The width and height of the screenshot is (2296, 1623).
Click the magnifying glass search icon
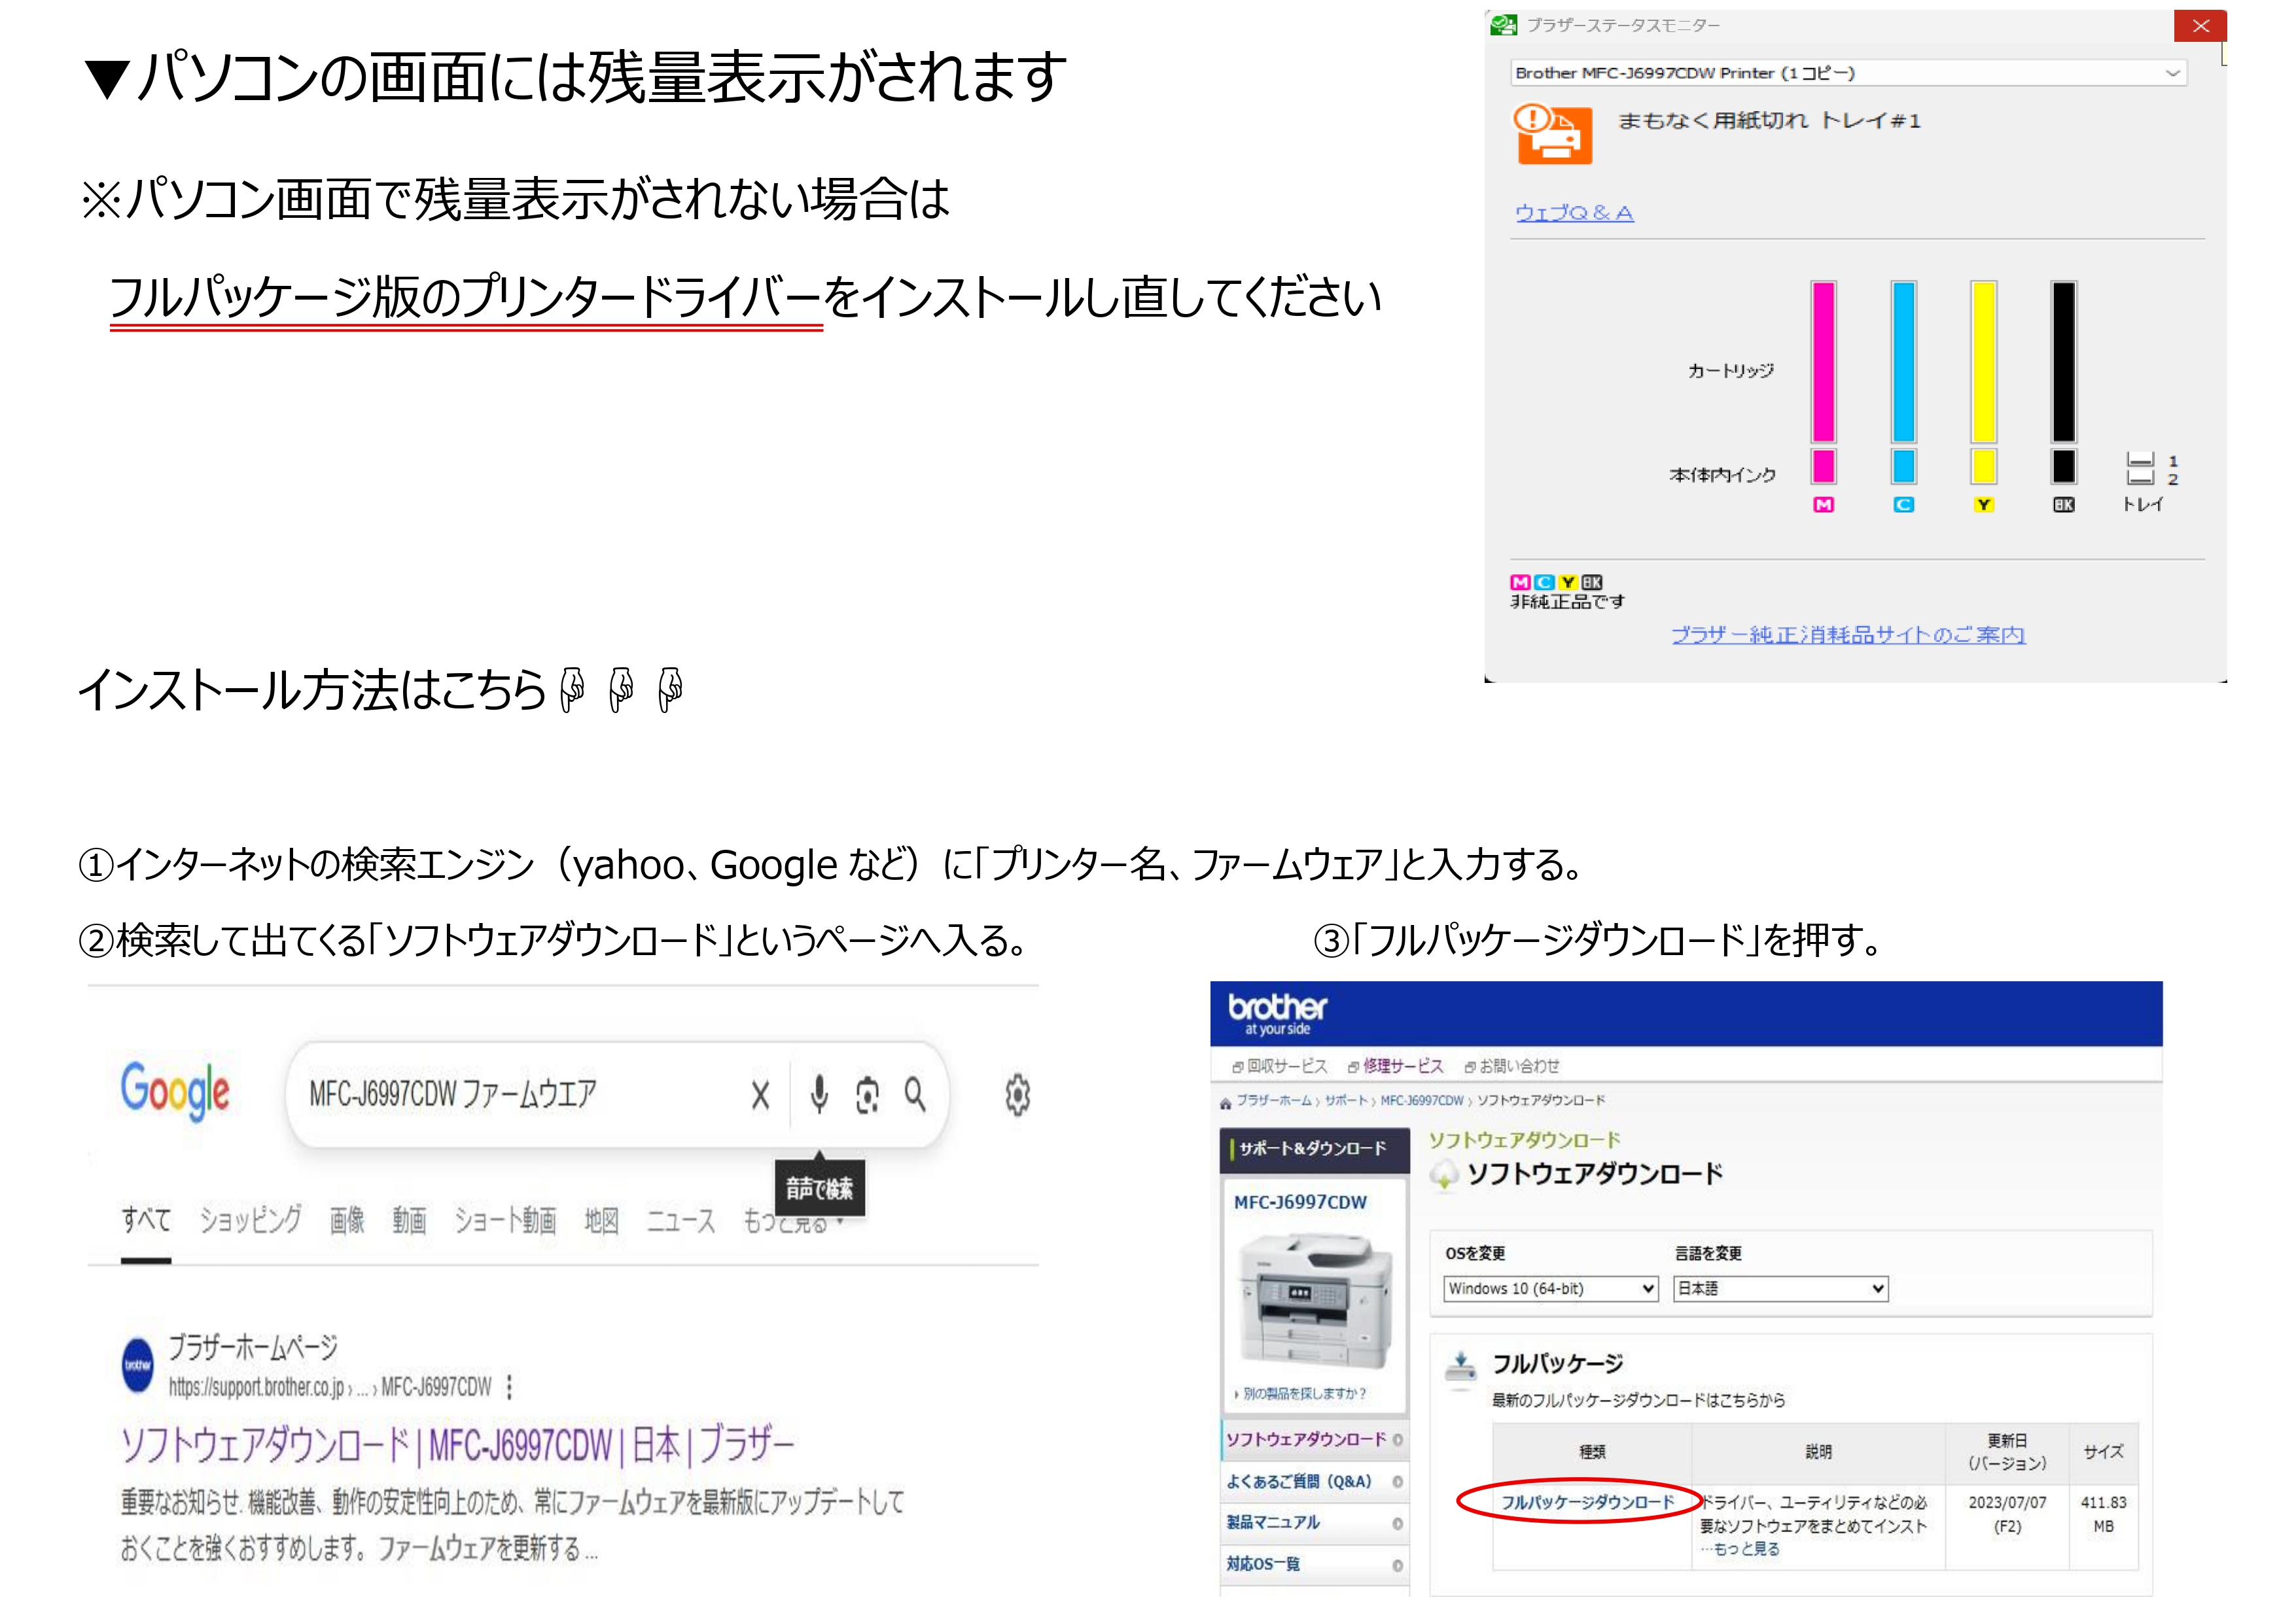pos(915,1095)
